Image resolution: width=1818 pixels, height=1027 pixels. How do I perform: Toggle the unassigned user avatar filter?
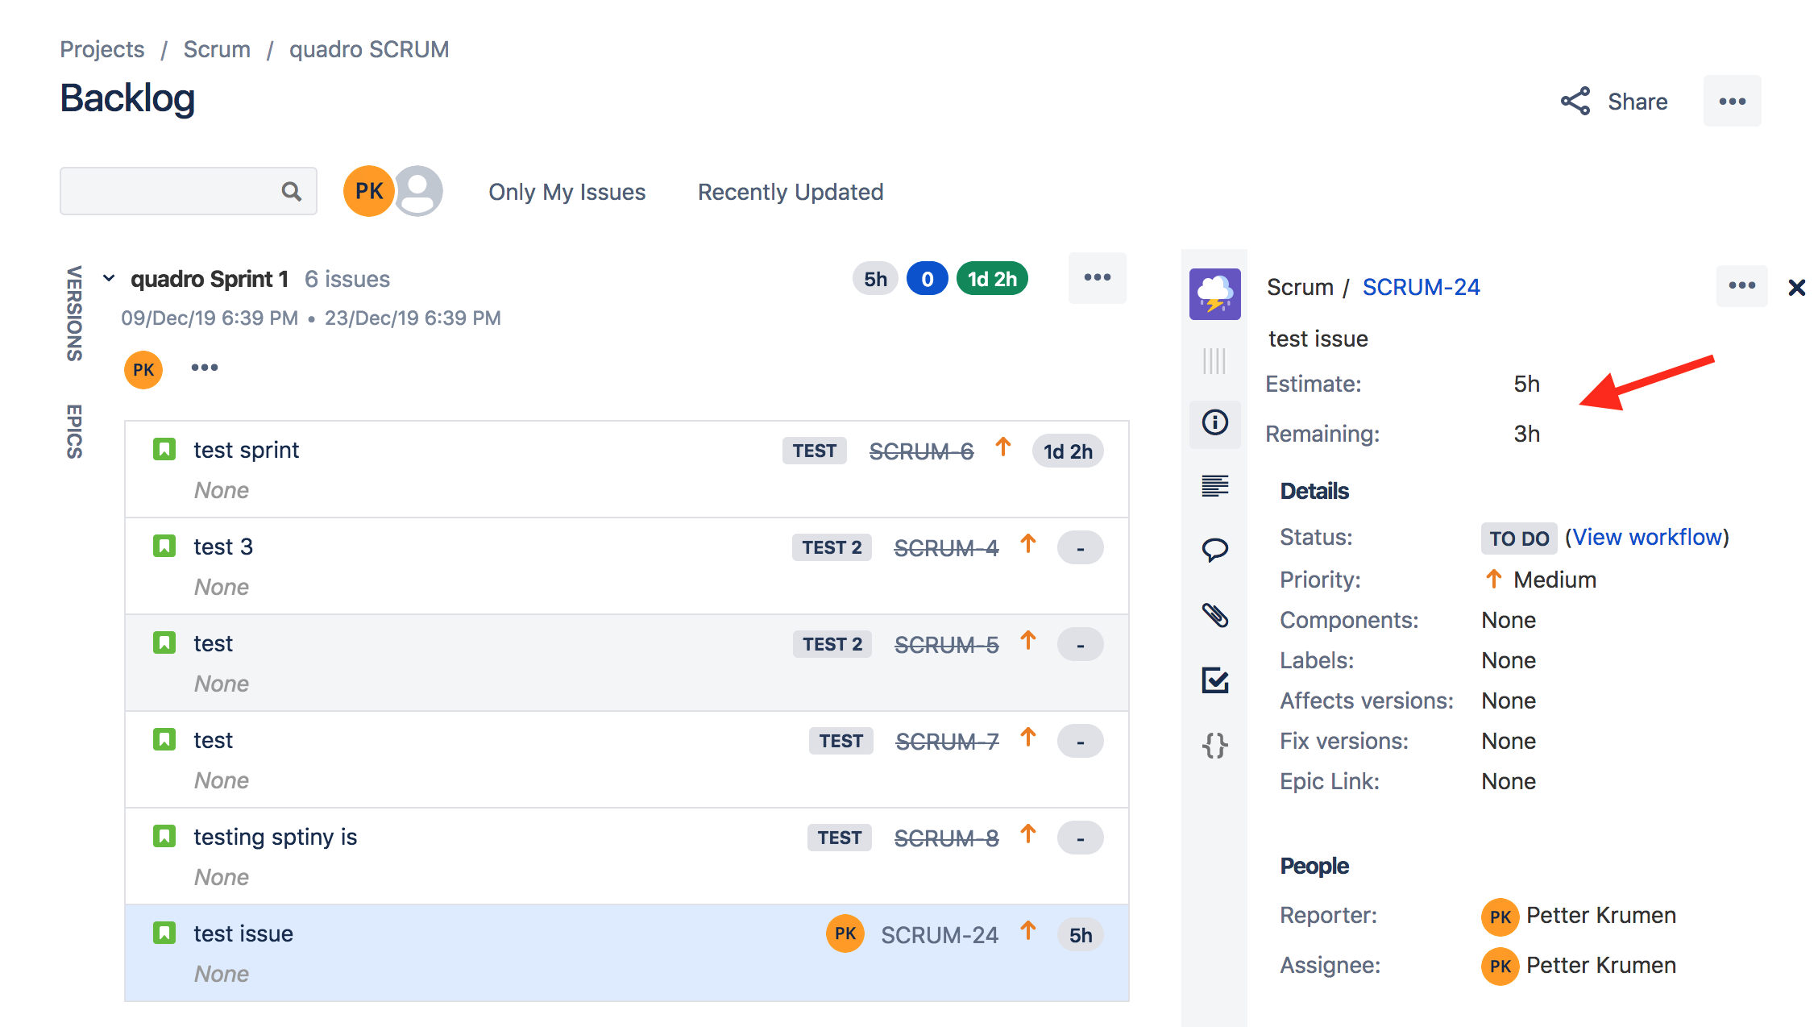click(x=418, y=192)
